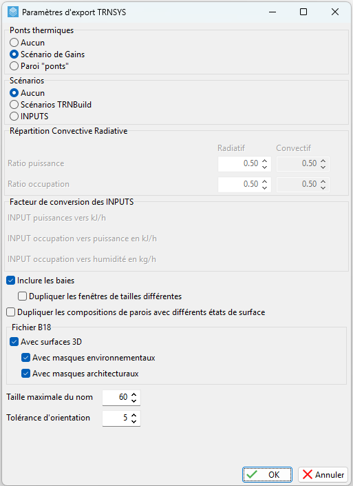
Task: Maximize the export parameters window
Action: click(303, 12)
